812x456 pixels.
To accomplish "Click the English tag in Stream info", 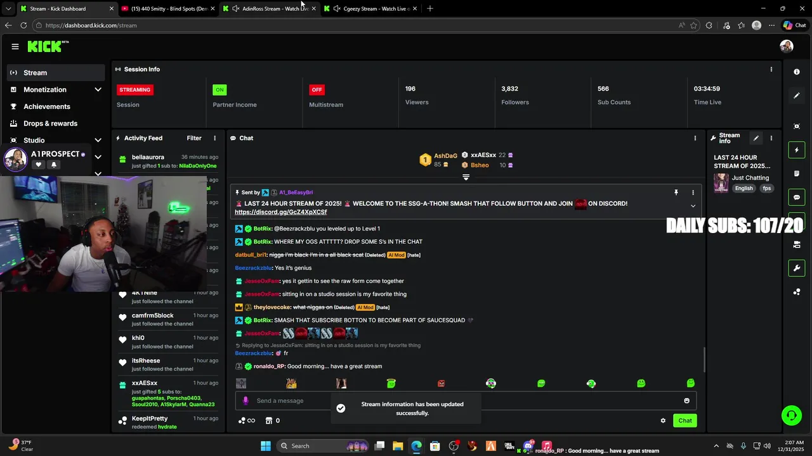I will tap(744, 188).
